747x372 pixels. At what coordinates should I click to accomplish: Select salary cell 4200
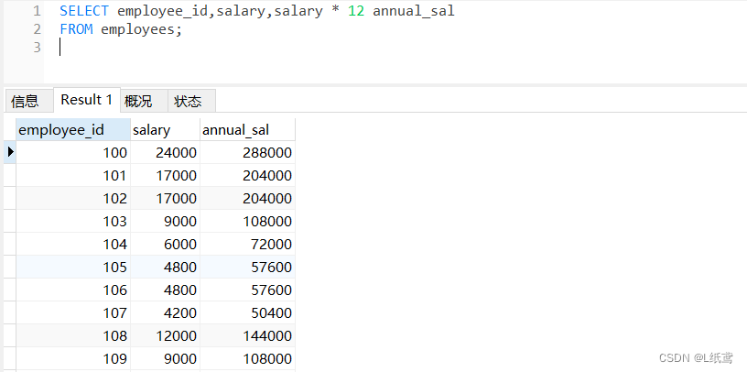coord(165,312)
